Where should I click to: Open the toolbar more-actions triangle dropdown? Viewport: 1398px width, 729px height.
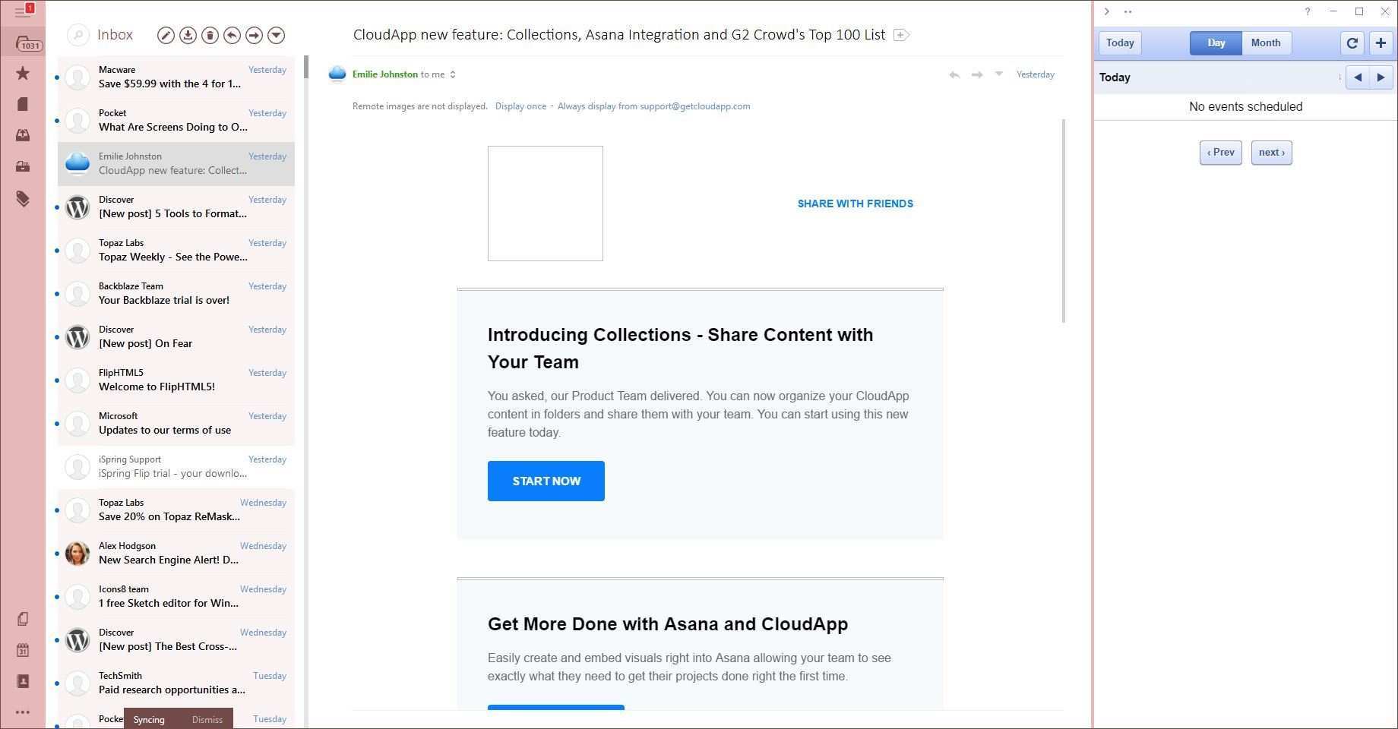coord(277,35)
